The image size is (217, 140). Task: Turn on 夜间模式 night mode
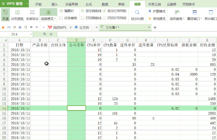(x=157, y=18)
